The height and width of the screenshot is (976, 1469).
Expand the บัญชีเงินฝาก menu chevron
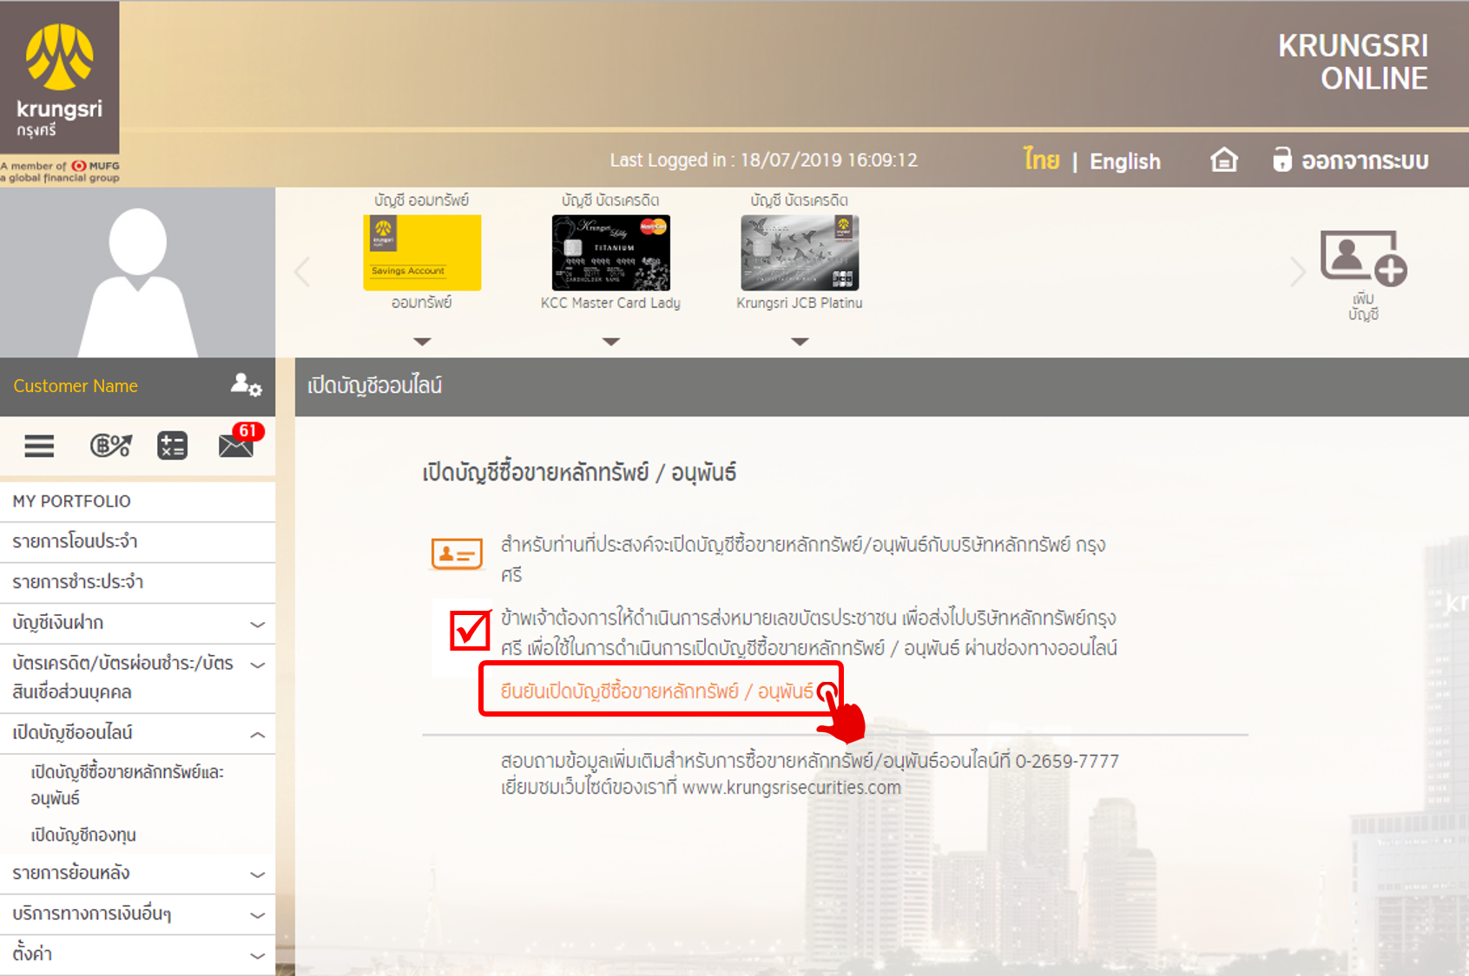(258, 625)
